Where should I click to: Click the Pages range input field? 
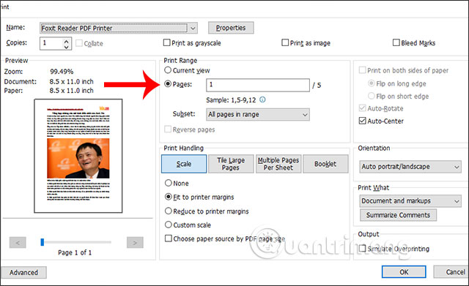tap(258, 85)
